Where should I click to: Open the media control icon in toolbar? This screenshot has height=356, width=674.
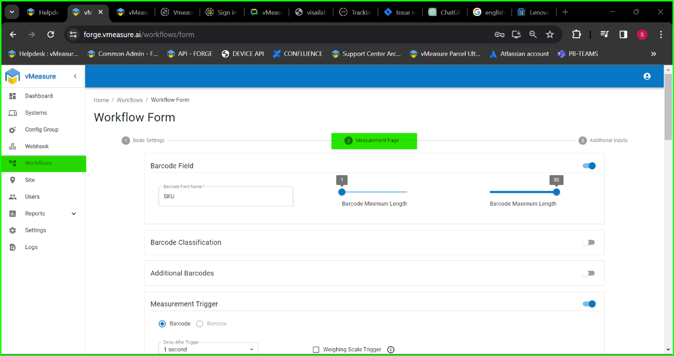point(604,35)
